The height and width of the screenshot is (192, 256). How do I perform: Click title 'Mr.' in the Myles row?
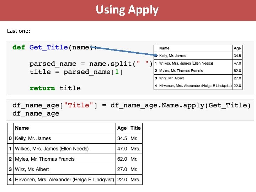(134, 159)
